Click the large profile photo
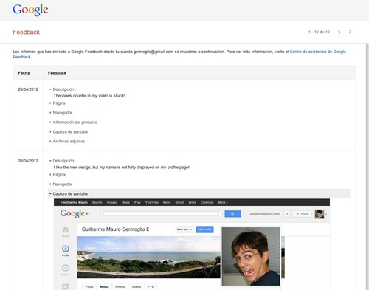369x290 pixels. coord(251,256)
